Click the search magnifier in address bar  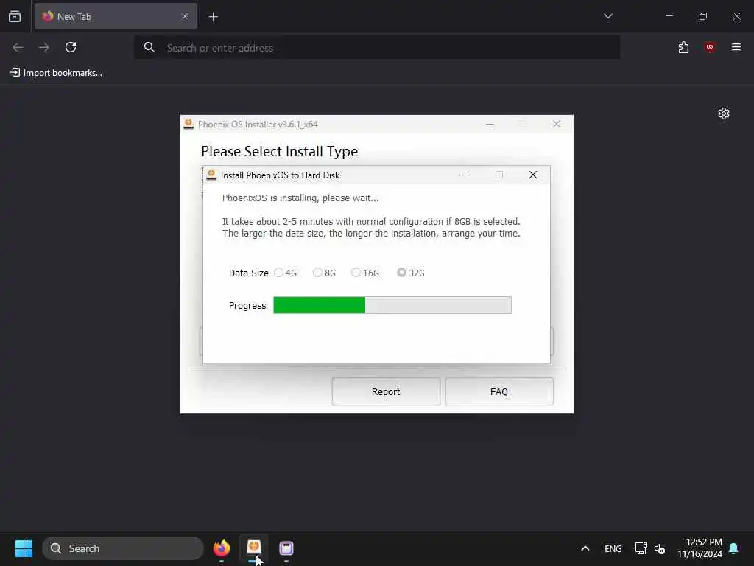[x=149, y=47]
